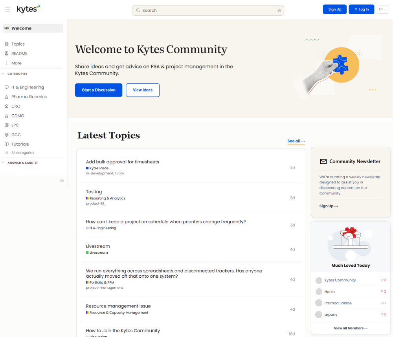Click Kytes Community member name
This screenshot has width=393, height=337.
tap(340, 280)
